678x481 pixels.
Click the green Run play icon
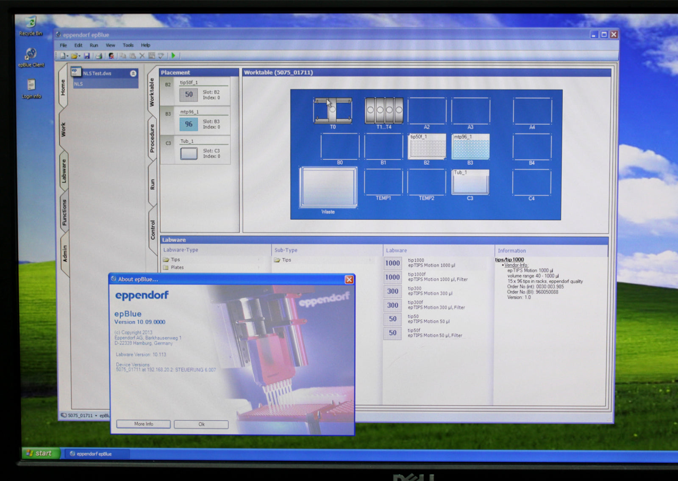click(x=173, y=55)
